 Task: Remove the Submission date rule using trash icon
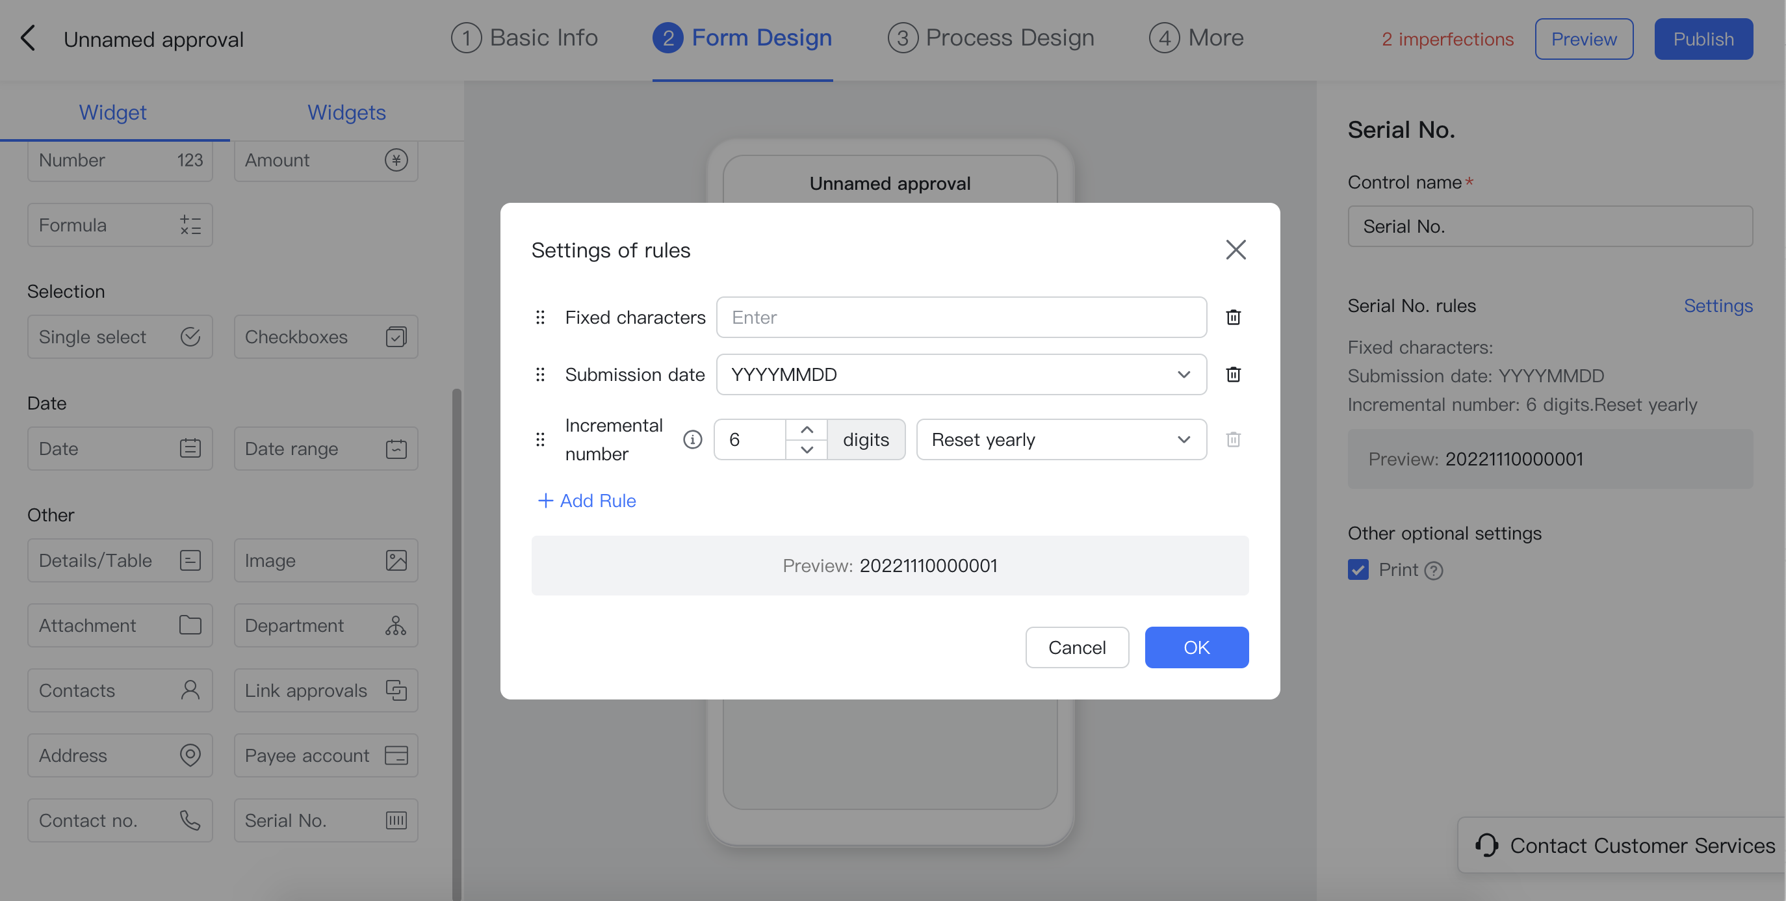pos(1234,374)
